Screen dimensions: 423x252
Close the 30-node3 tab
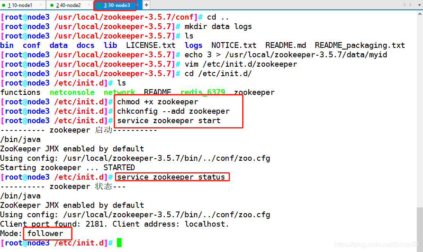pyautogui.click(x=137, y=5)
